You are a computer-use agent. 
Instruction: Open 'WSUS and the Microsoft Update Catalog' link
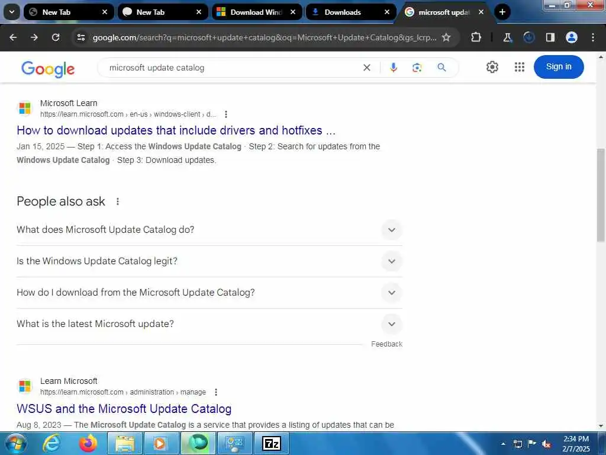click(124, 409)
